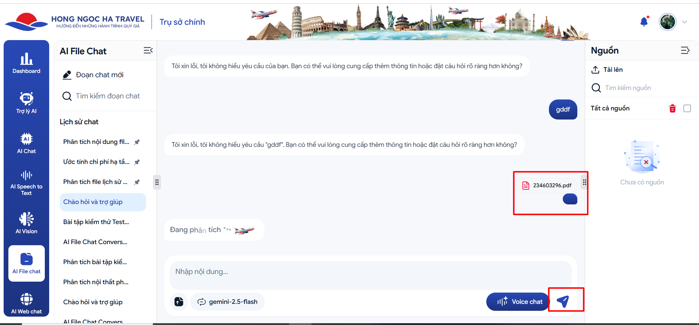Click the attach file icon
The image size is (699, 325).
pyautogui.click(x=179, y=302)
